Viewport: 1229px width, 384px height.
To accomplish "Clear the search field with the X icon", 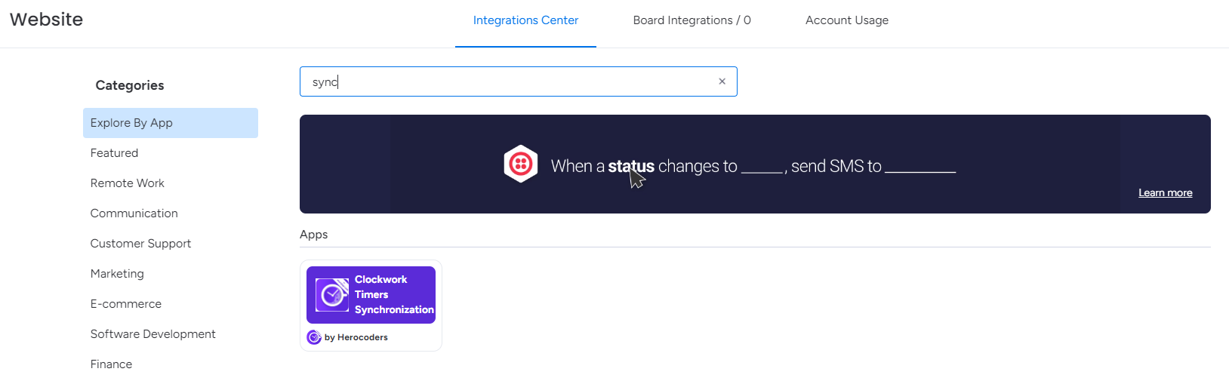I will [x=722, y=81].
